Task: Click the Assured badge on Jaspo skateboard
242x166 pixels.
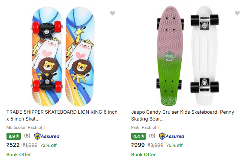Action: point(172,136)
